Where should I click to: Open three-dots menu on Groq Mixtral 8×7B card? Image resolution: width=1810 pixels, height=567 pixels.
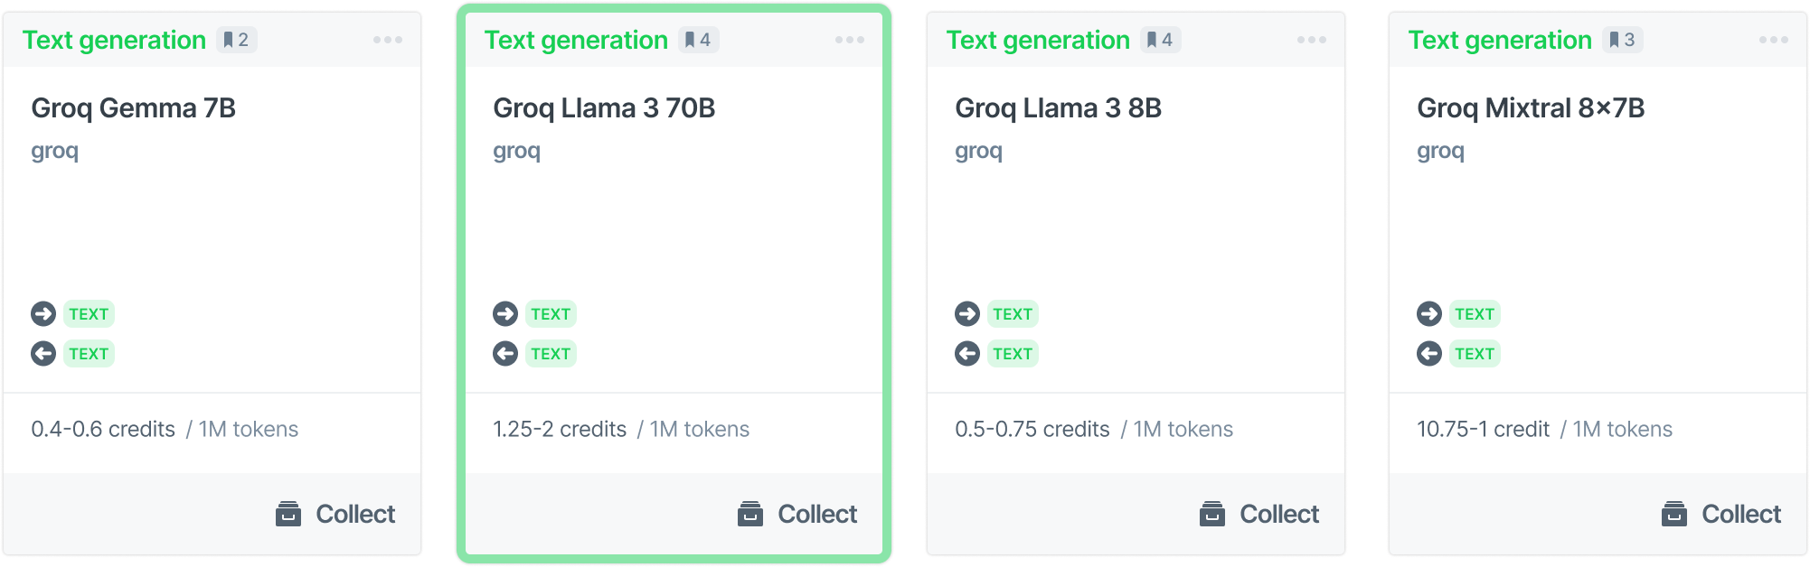pos(1774,40)
